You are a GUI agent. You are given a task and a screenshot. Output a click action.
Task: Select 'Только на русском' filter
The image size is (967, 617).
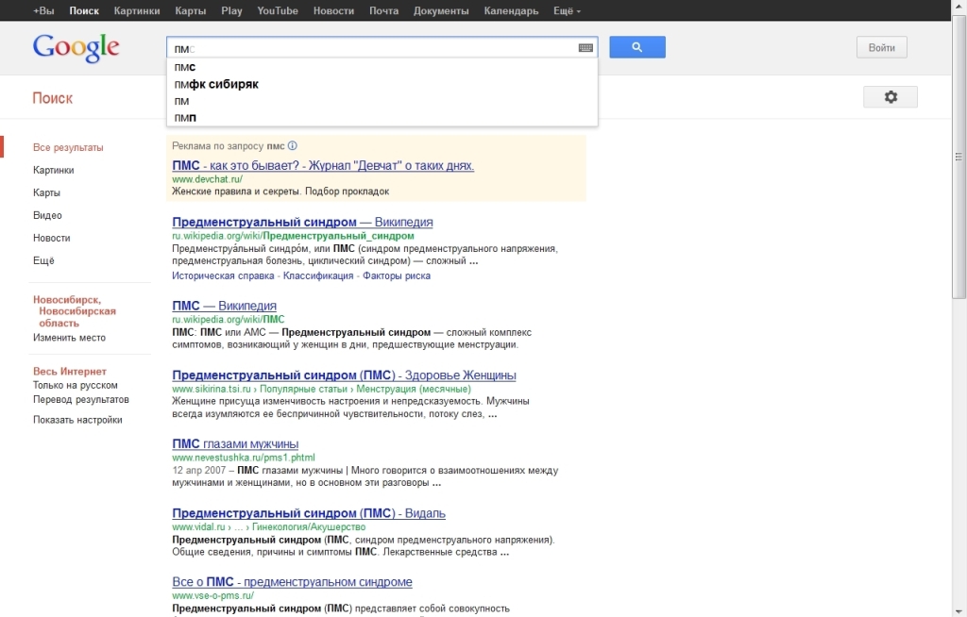coord(76,385)
